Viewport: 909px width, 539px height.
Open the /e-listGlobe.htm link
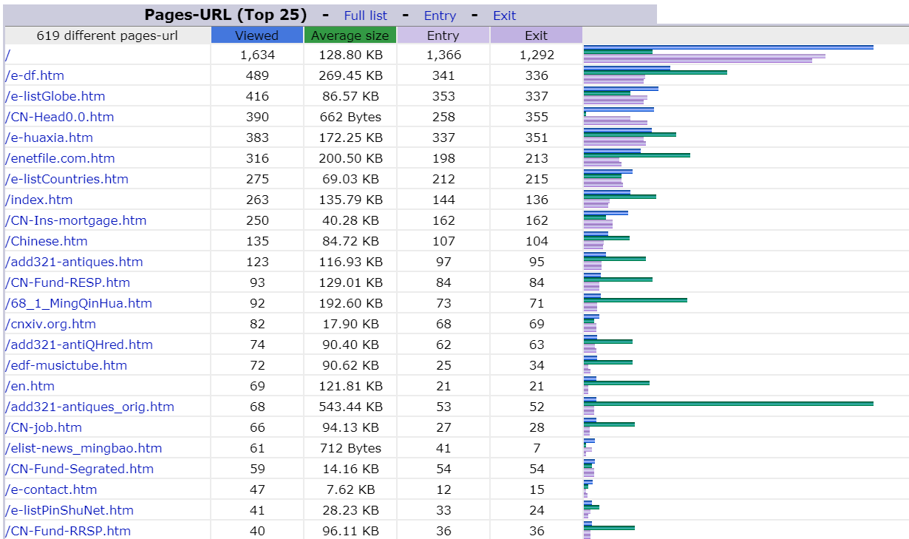click(55, 96)
